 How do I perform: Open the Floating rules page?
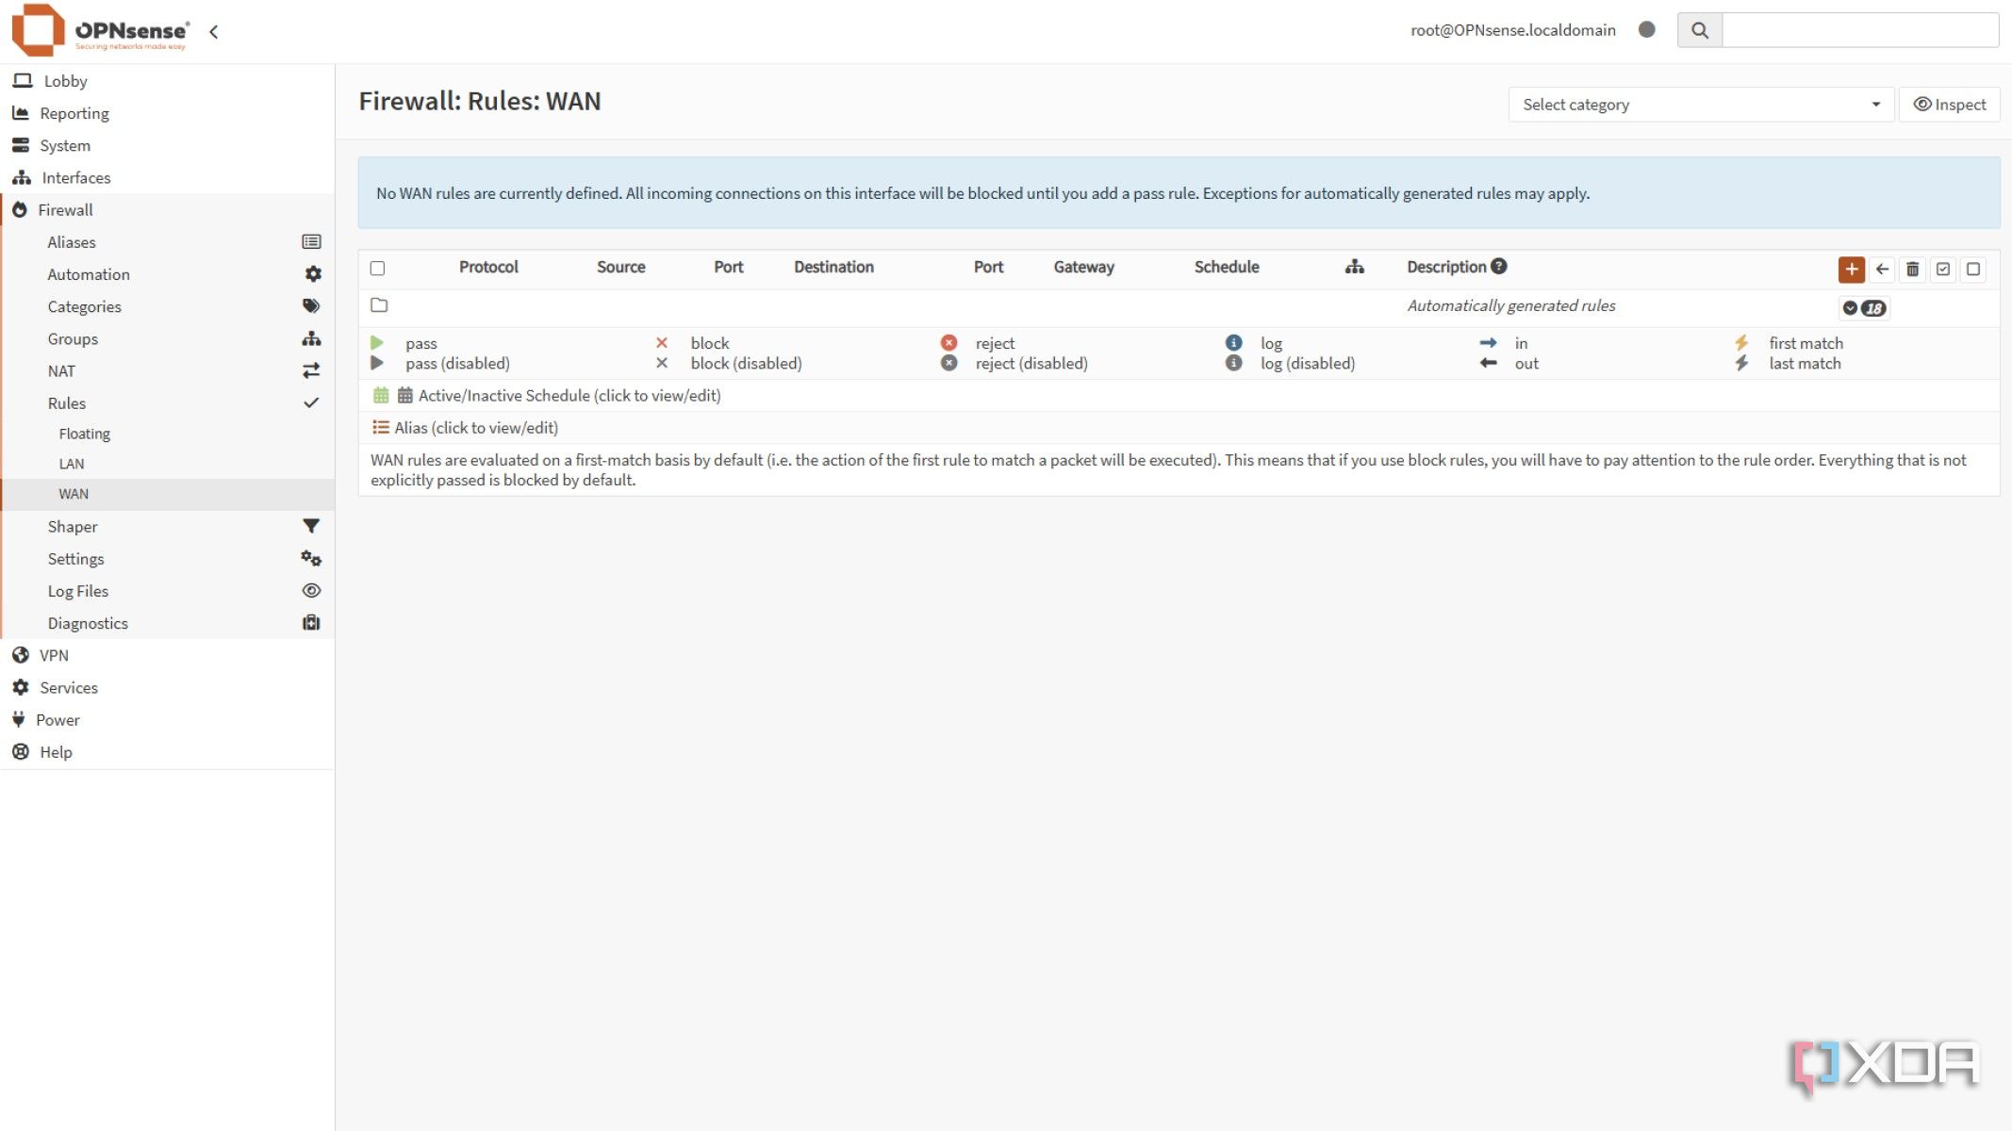[84, 434]
